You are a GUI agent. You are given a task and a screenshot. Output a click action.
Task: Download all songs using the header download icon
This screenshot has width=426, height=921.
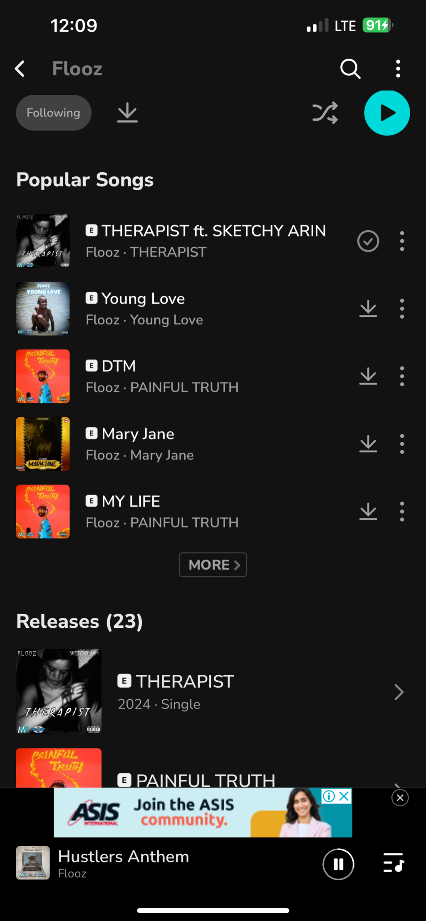point(127,113)
